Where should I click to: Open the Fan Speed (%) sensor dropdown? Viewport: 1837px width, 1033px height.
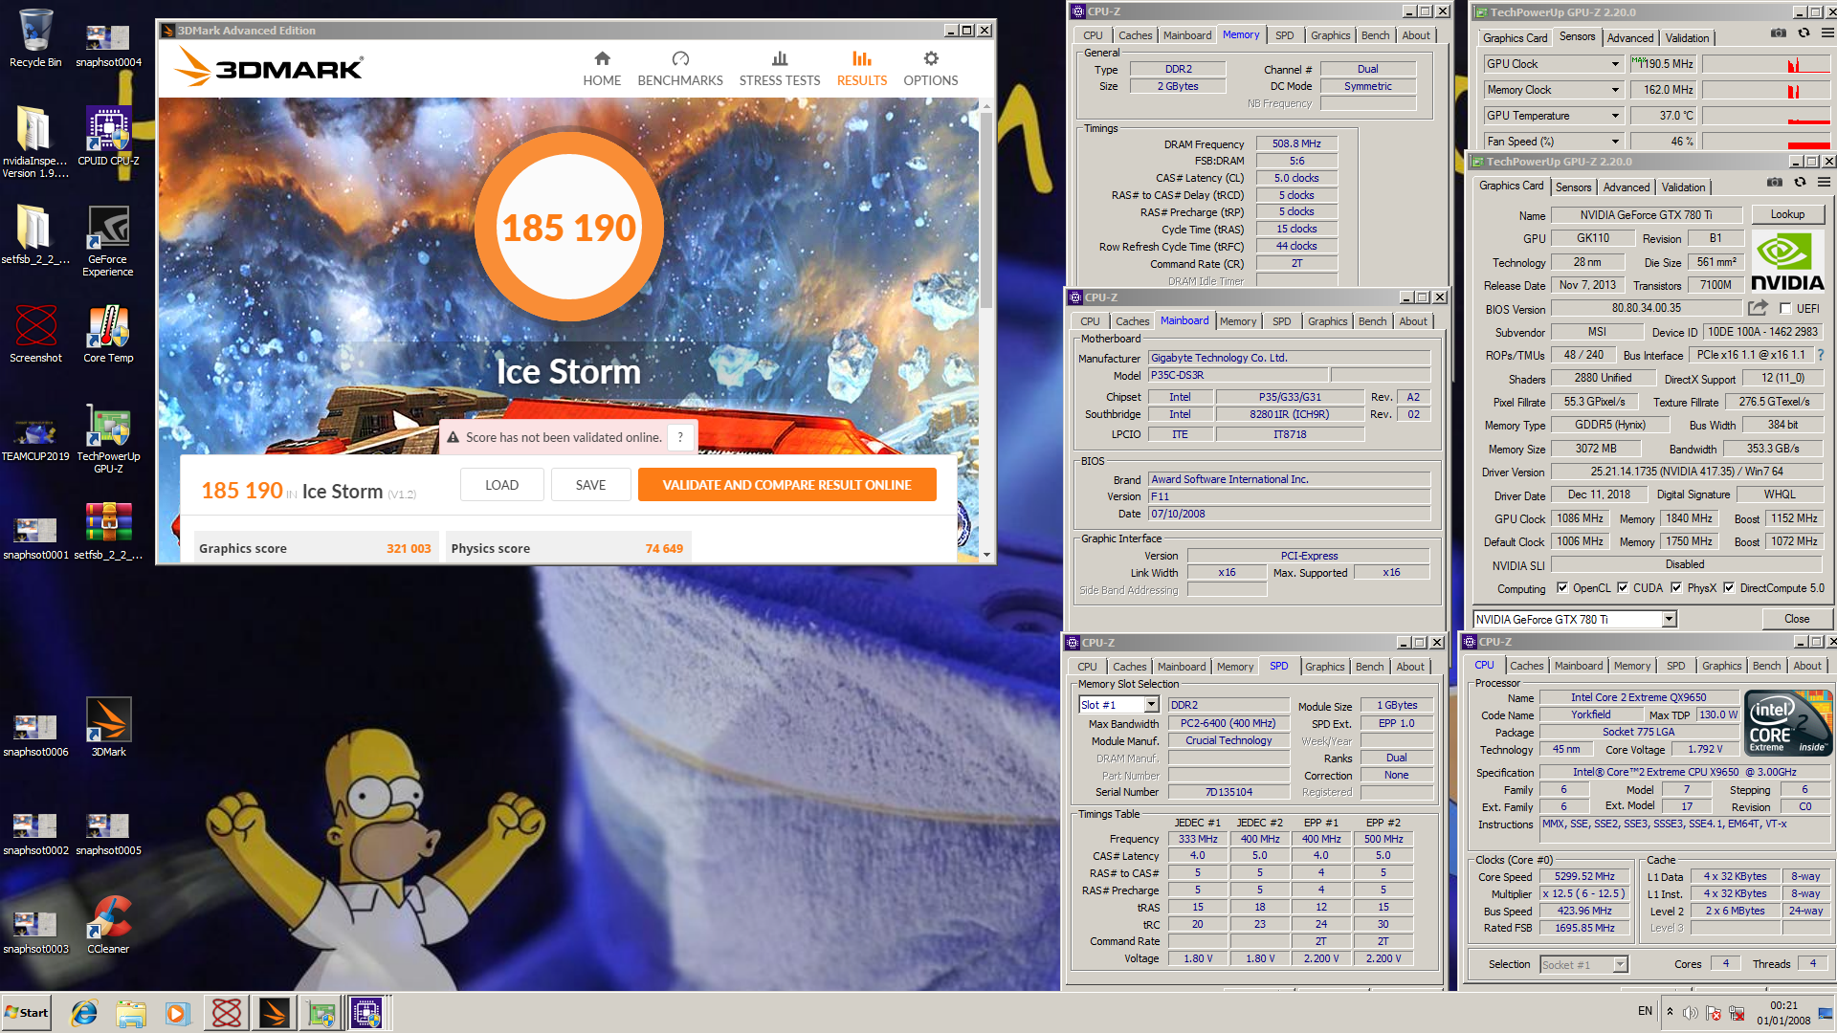pyautogui.click(x=1615, y=142)
